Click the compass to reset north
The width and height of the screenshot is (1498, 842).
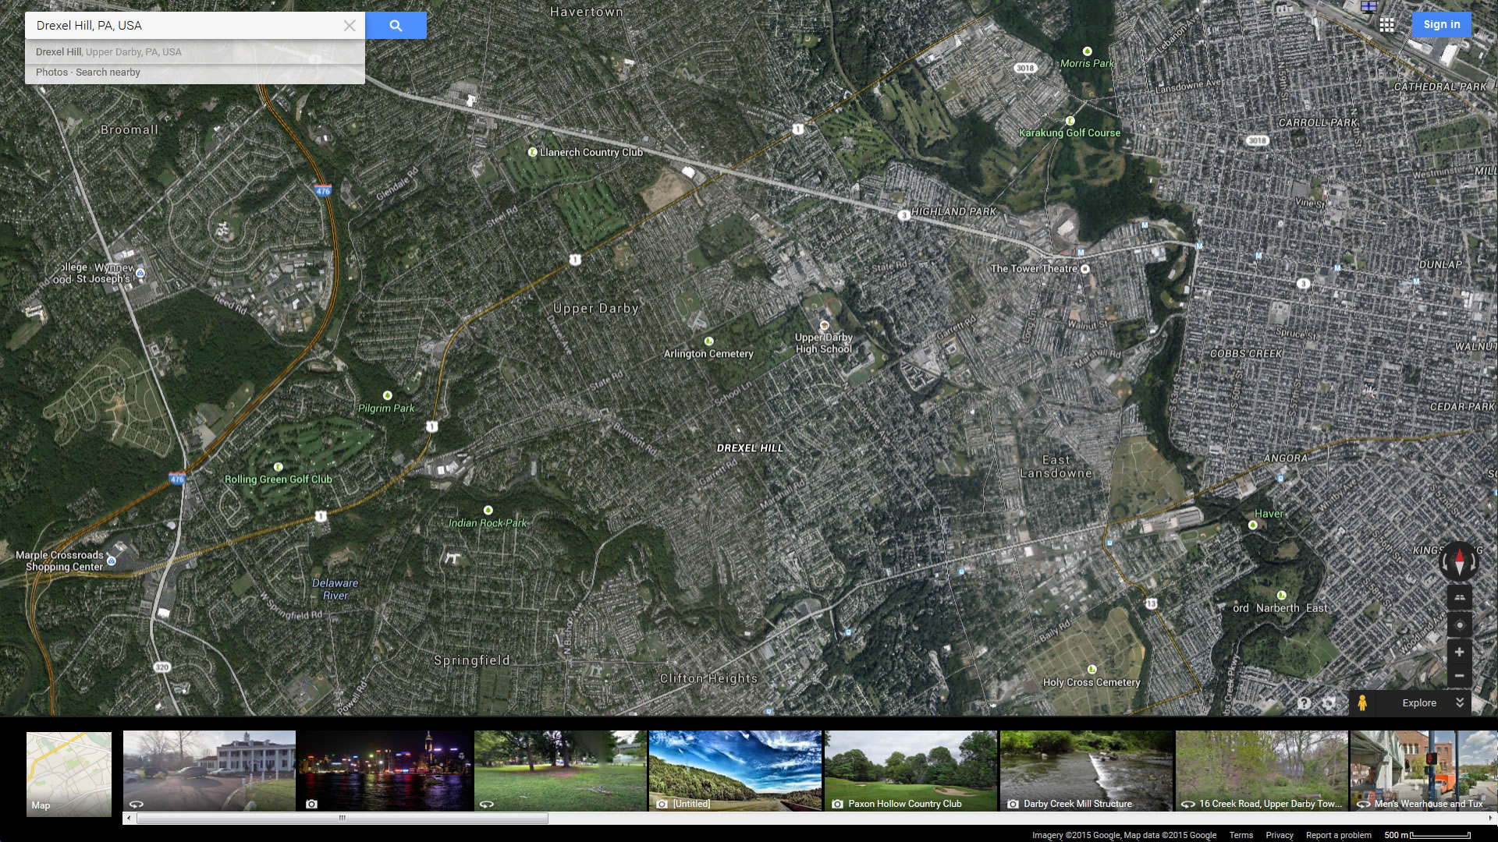coord(1458,561)
